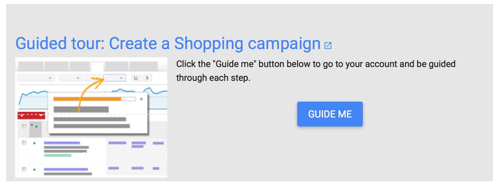Tick the header checkbox in the illustrated table
Screen dimensions: 499x188
(x=24, y=126)
